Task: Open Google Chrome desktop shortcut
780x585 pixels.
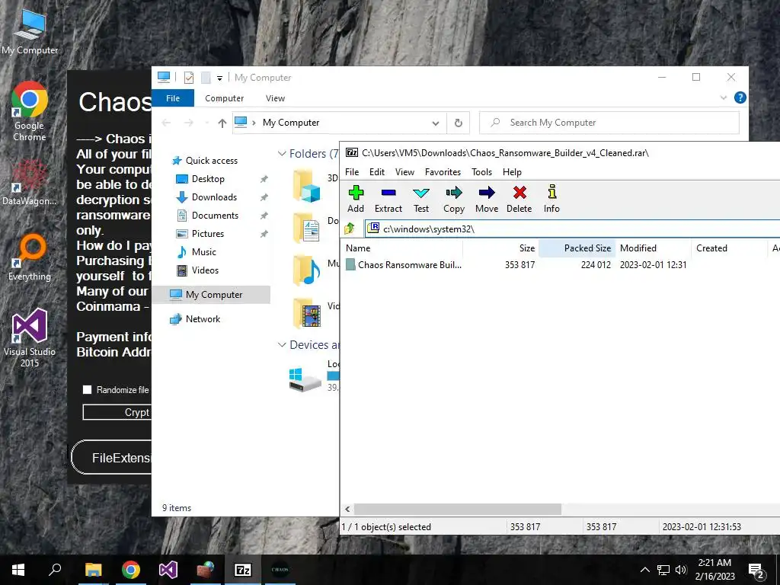Action: pos(30,111)
